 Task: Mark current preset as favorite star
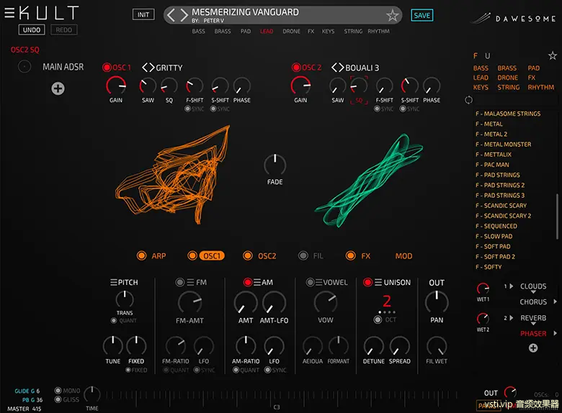tap(392, 15)
